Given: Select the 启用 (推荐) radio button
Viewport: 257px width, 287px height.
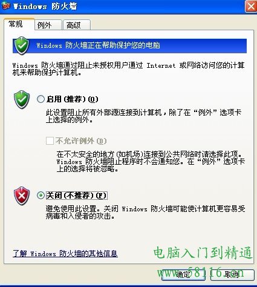Looking at the screenshot, I should click(41, 99).
